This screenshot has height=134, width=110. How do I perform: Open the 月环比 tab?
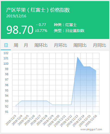(60, 45)
